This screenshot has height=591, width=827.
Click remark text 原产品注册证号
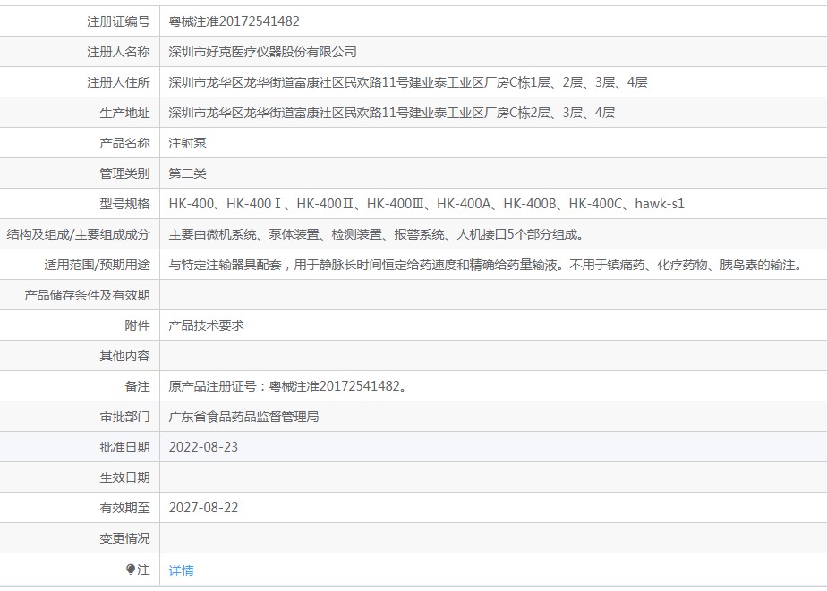287,386
